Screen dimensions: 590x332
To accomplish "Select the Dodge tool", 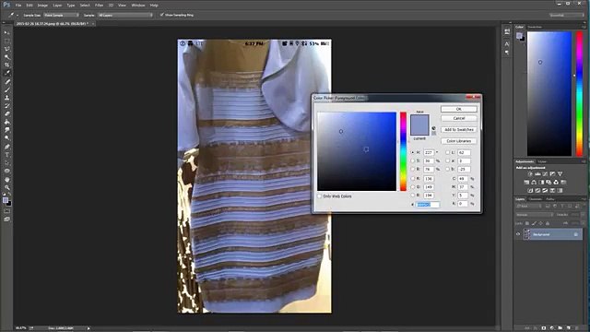I will (6, 138).
